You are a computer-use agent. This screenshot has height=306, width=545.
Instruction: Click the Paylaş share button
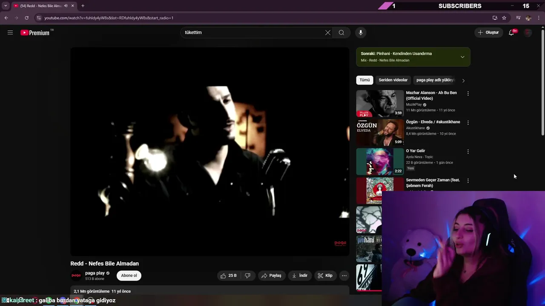pyautogui.click(x=271, y=275)
